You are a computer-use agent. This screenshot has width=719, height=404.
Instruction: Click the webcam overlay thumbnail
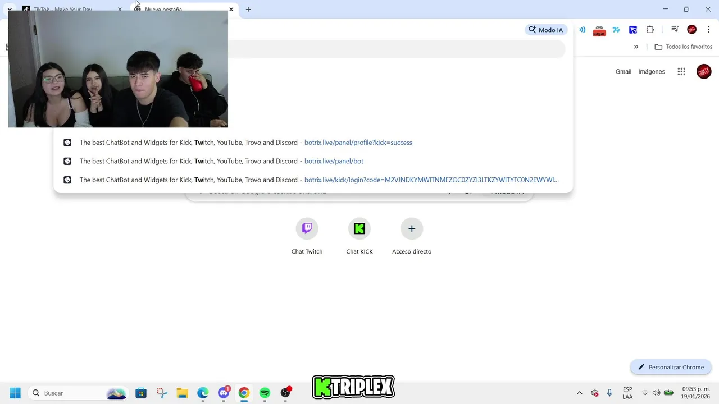(118, 68)
